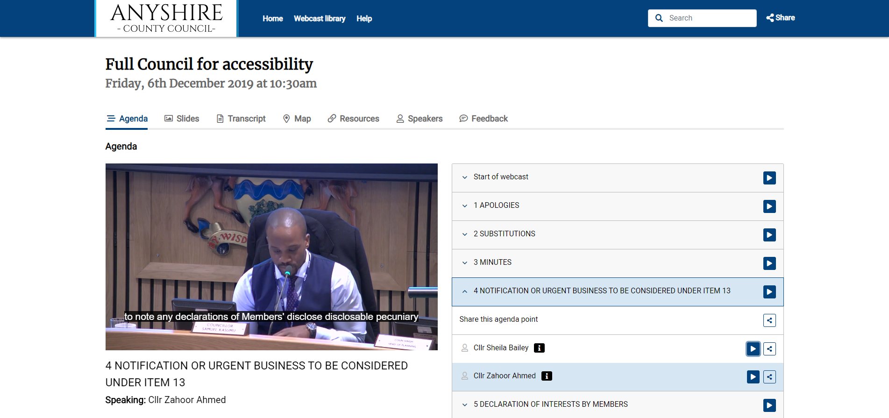Expand the 1 APOLOGIES chevron
Screen dimensions: 889x418
465,206
